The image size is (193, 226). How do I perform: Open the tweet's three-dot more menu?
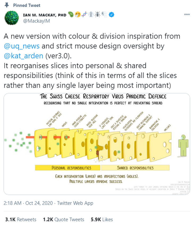coord(187,14)
